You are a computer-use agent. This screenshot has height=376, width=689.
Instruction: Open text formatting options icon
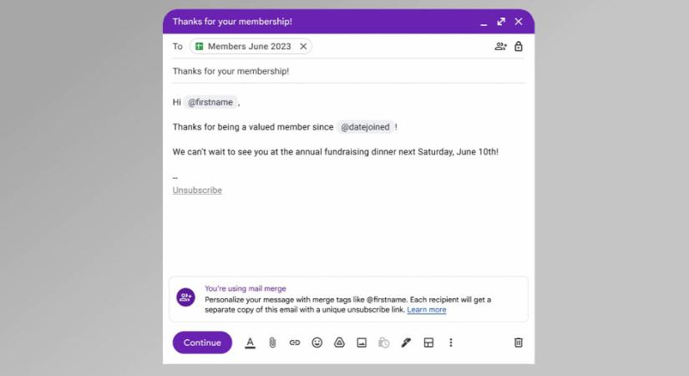coord(250,343)
